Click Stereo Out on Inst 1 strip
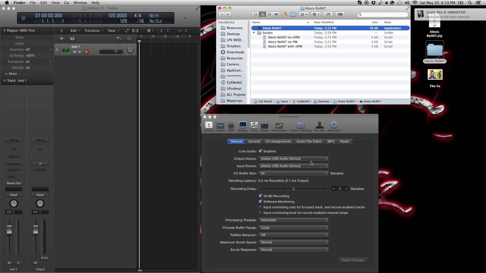This screenshot has height=273, width=486. click(x=14, y=183)
